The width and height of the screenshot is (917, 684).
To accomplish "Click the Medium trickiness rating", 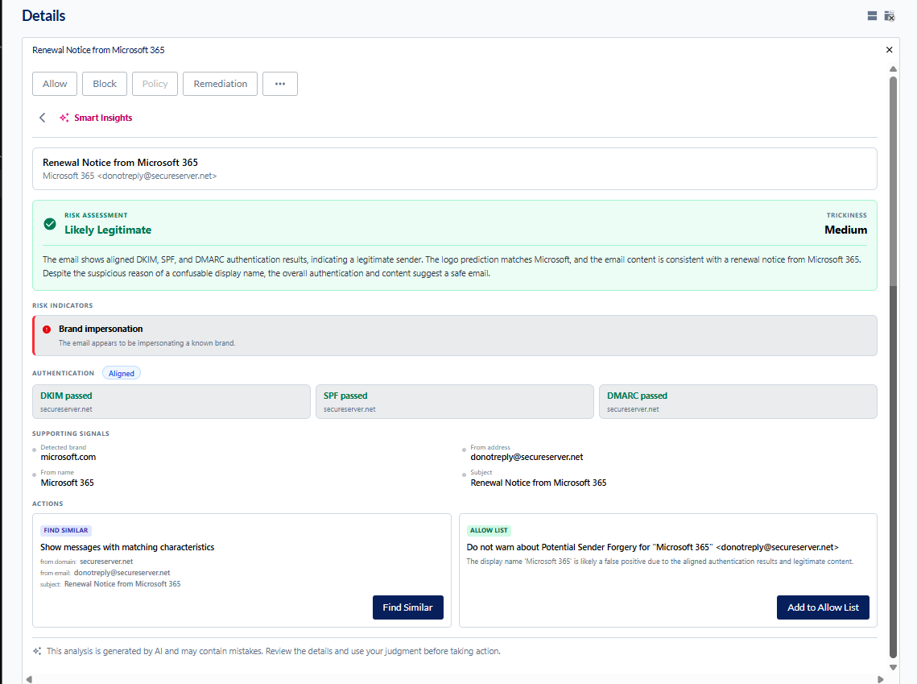I will click(x=845, y=230).
